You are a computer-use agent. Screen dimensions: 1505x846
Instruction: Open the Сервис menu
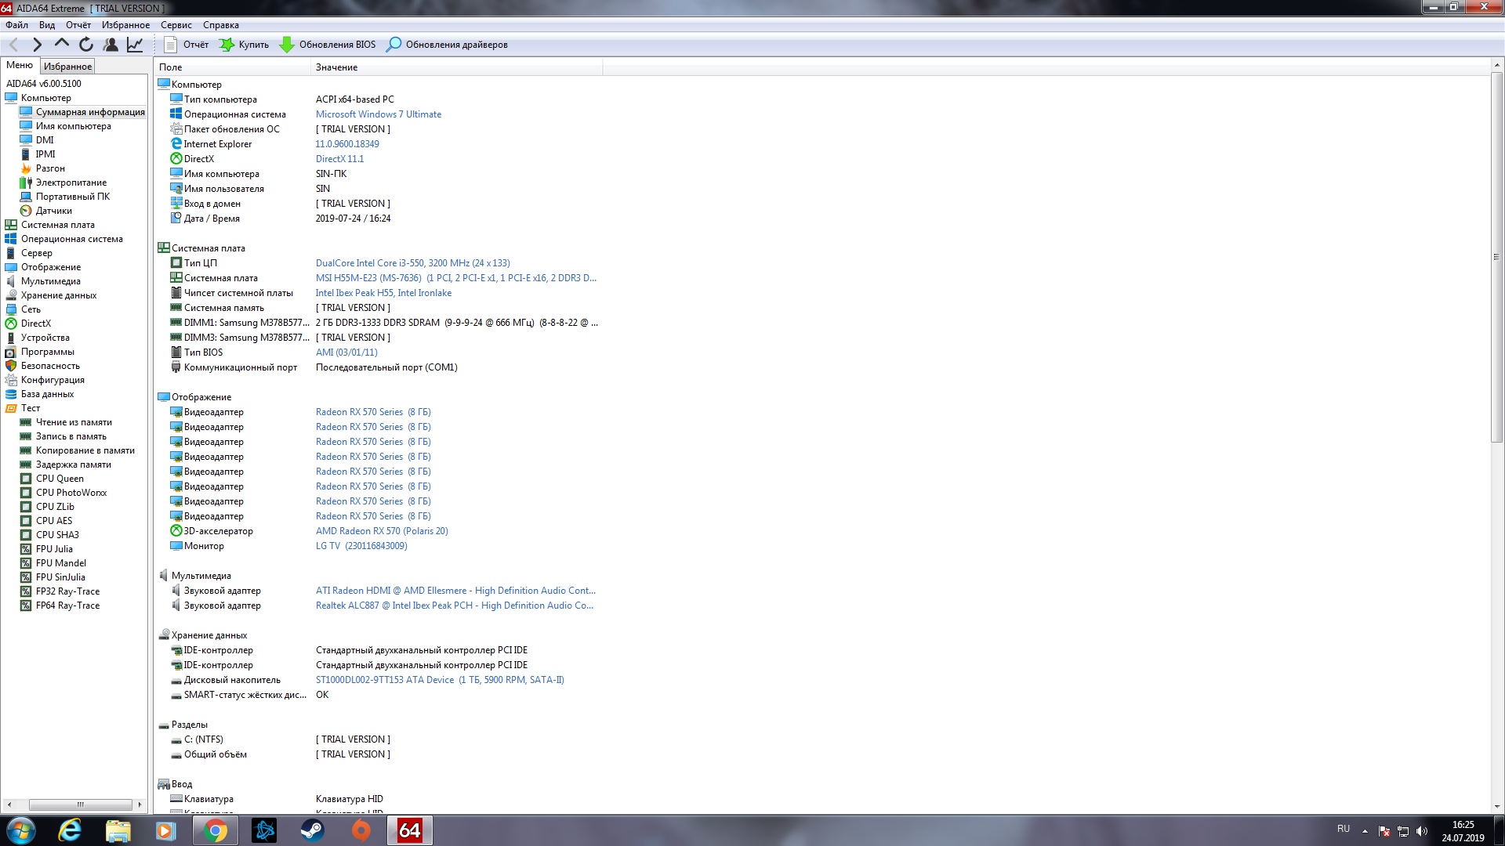pos(176,25)
